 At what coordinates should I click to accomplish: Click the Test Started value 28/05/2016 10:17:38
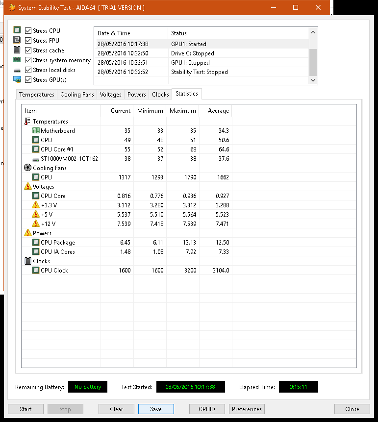[191, 387]
